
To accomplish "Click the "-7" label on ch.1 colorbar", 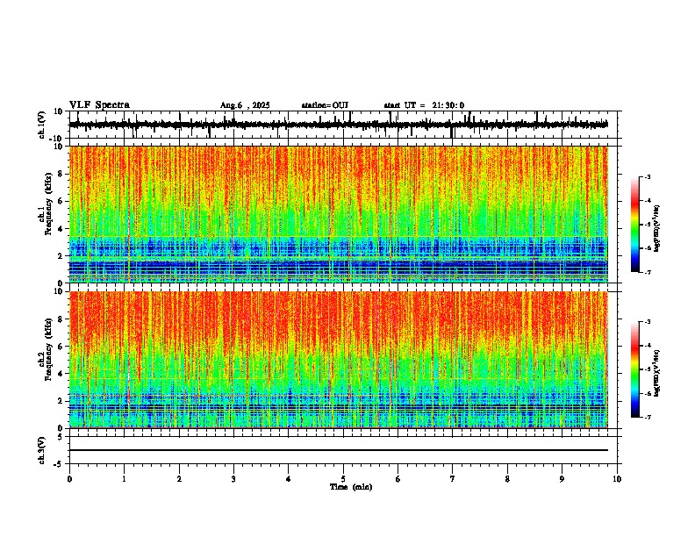I will coord(648,272).
